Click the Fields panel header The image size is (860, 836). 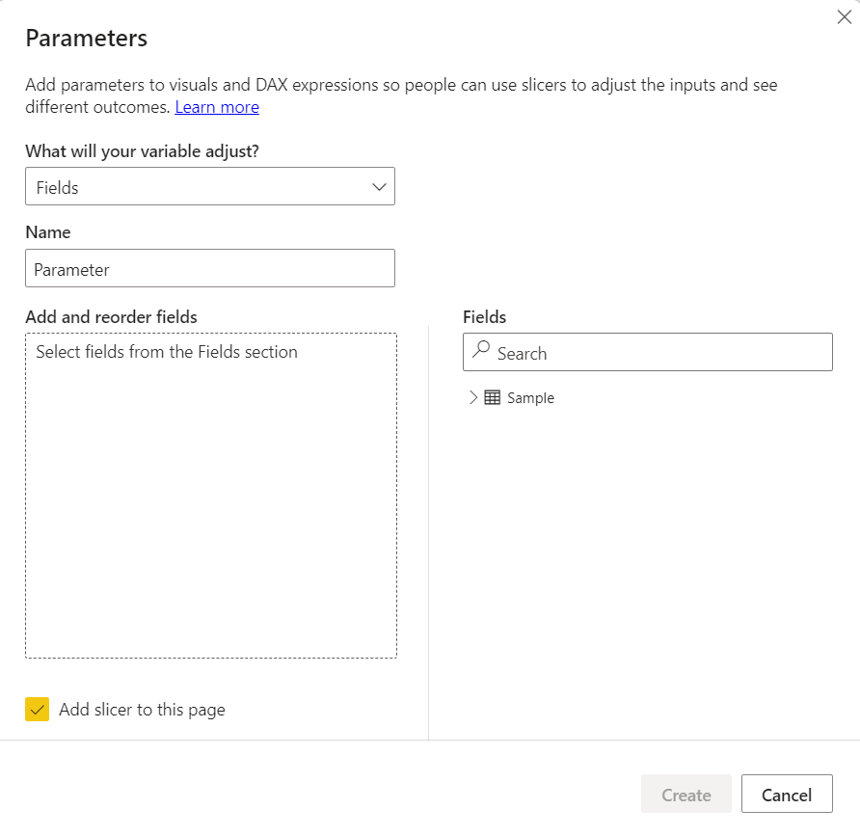[x=484, y=316]
